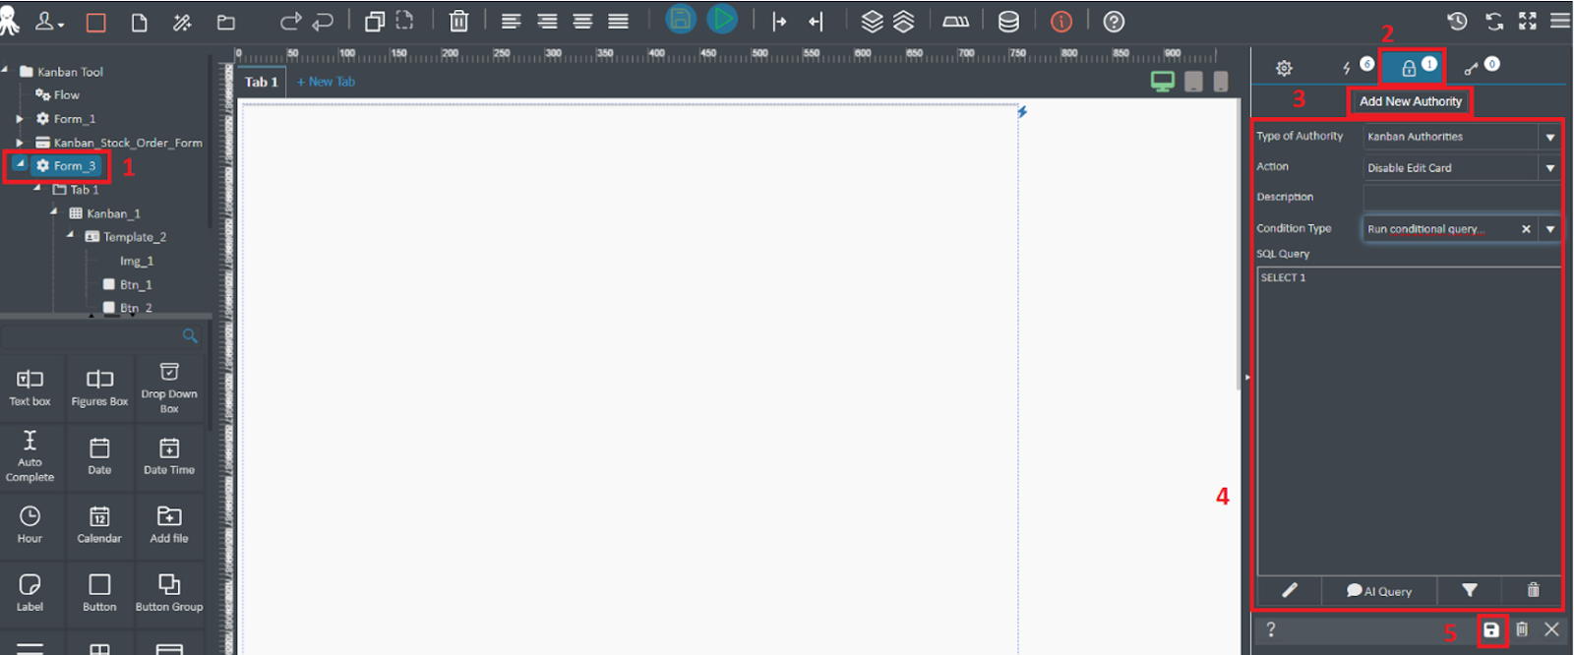Click the undo arrow icon
Viewport: 1574px width, 655px height.
[323, 22]
